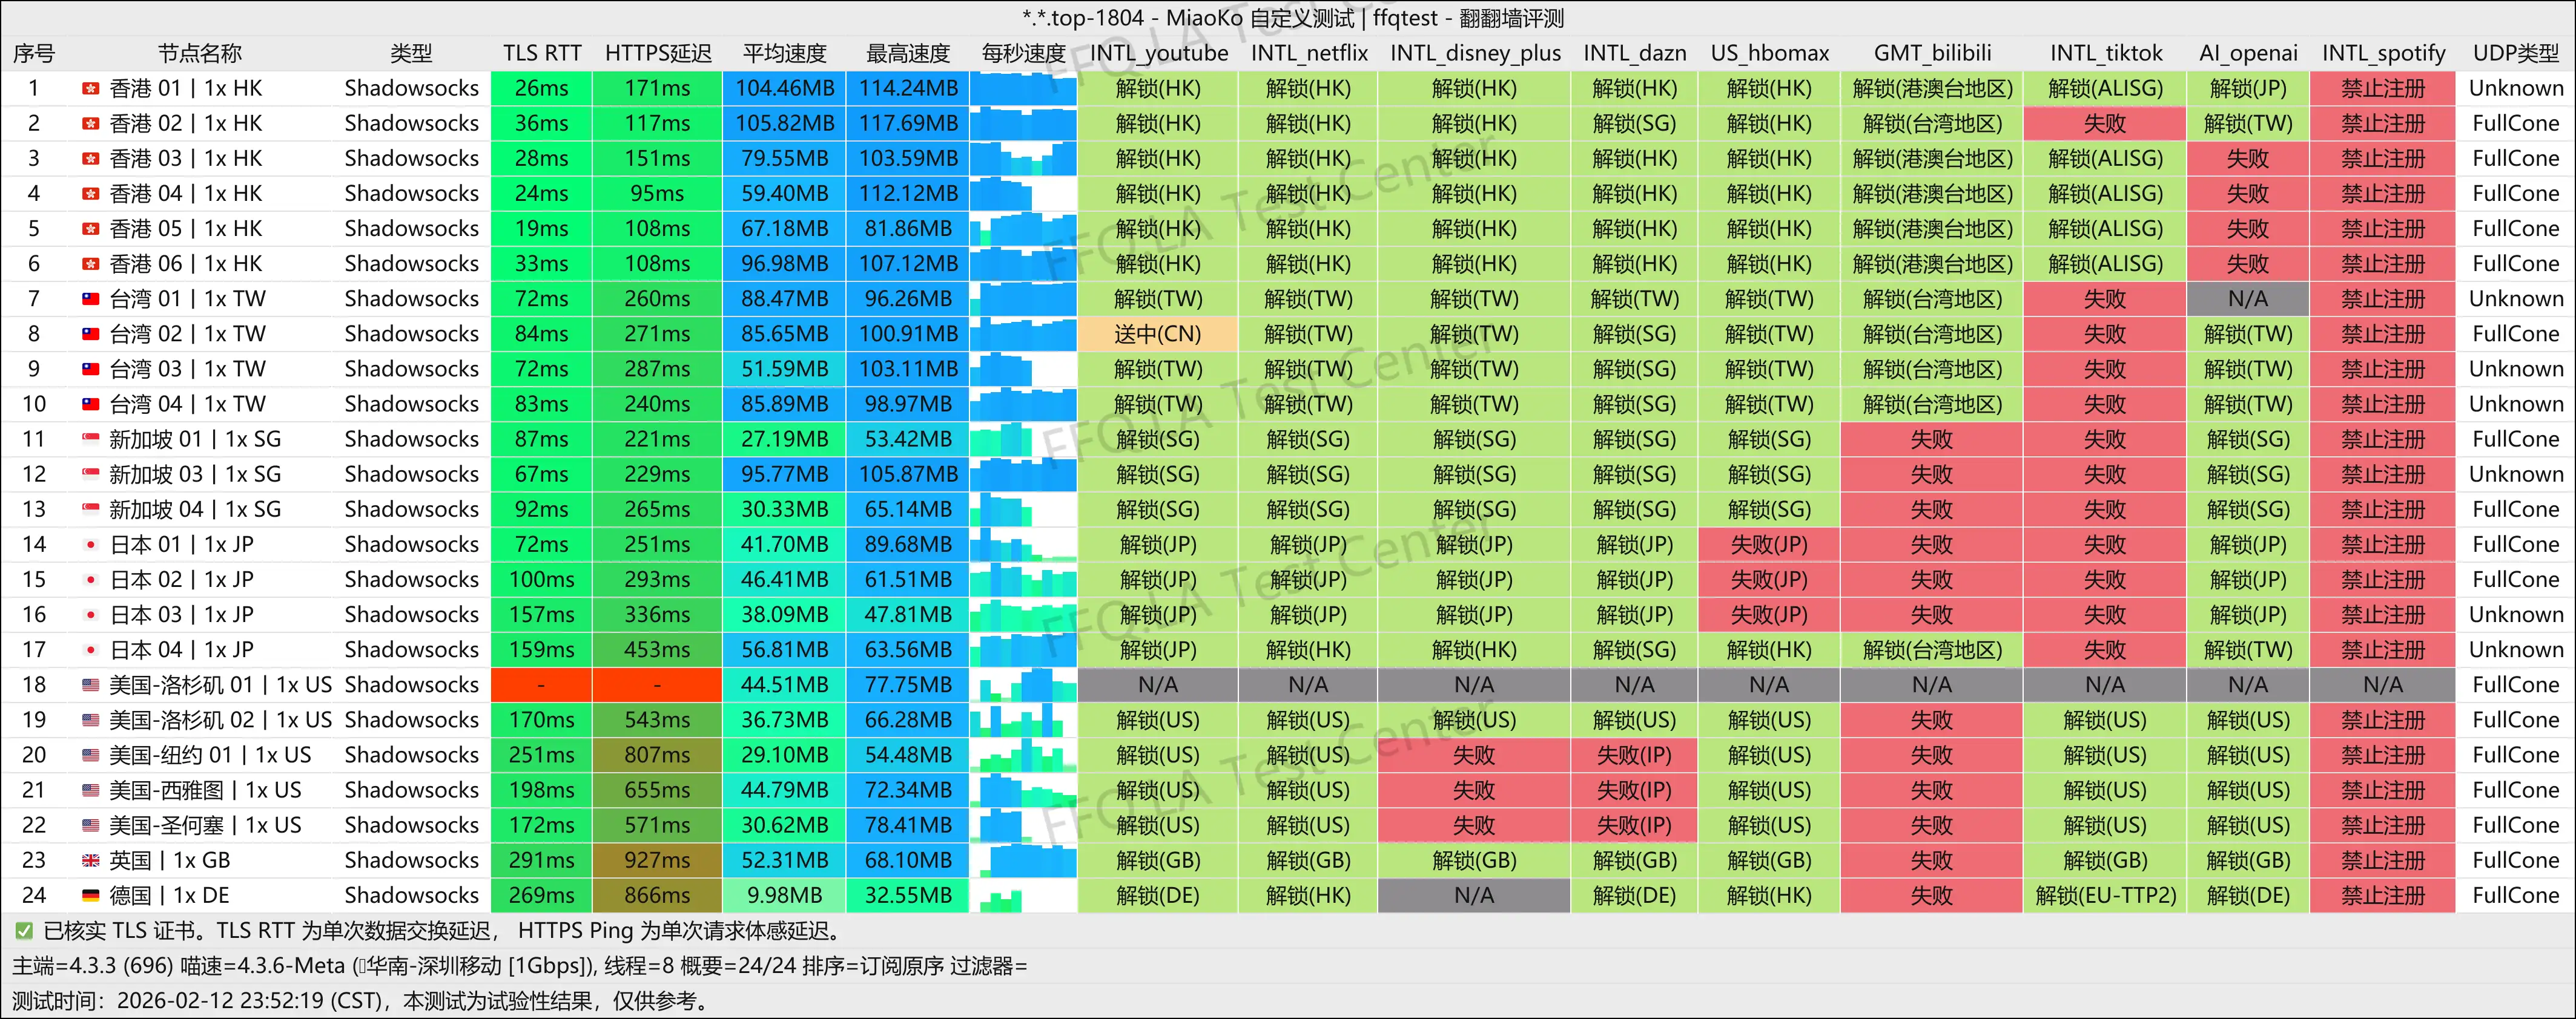This screenshot has width=2576, height=1019.
Task: Click the US flag next to 美国-纽约 01
Action: point(90,755)
